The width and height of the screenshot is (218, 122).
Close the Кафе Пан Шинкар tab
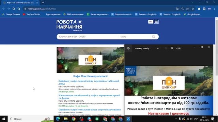pos(37,3)
